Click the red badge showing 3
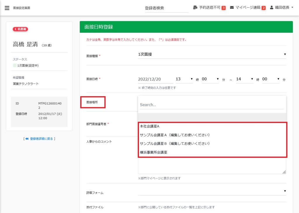 223,8
